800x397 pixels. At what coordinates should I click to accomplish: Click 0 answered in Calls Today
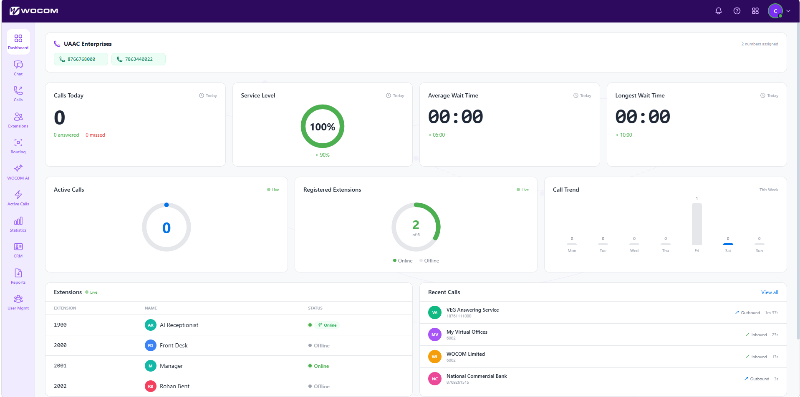pos(66,135)
